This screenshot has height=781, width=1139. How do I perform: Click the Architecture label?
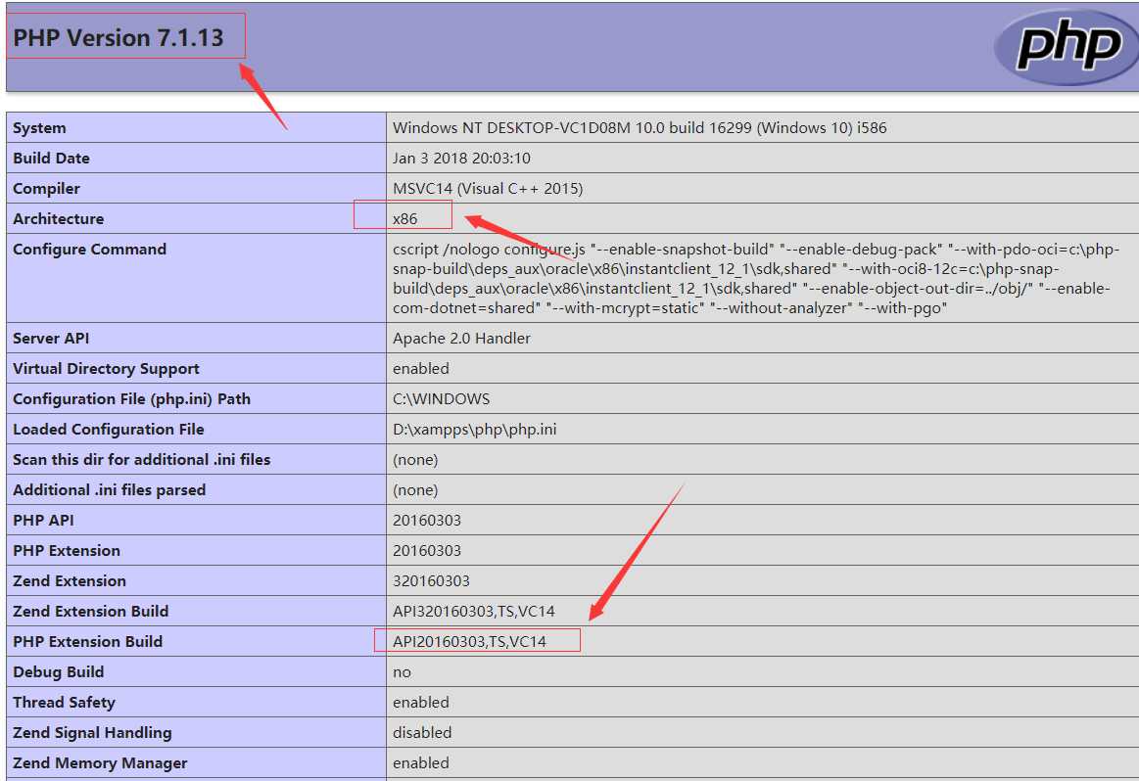tap(58, 219)
